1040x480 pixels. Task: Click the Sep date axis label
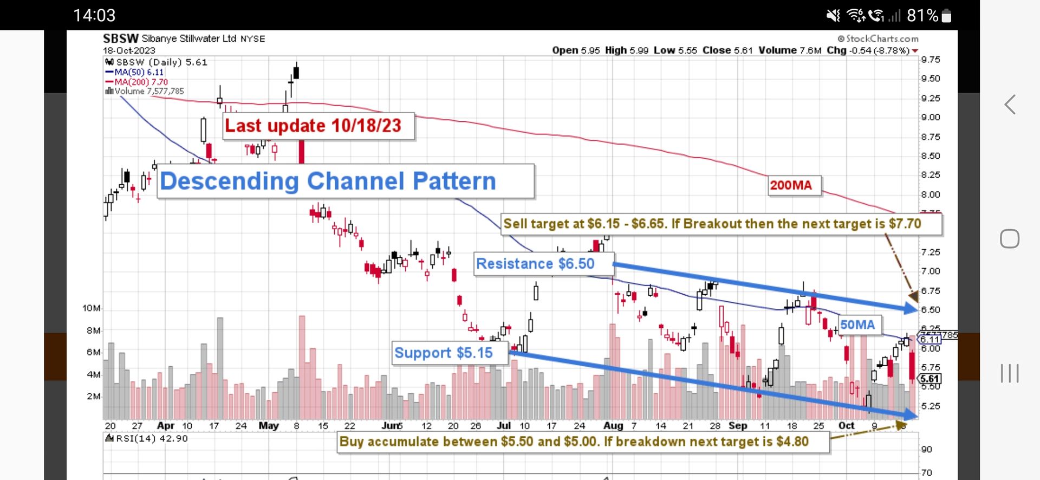(x=738, y=426)
